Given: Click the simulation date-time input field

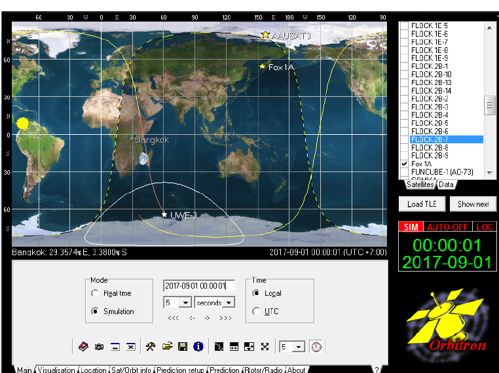Looking at the screenshot, I should tap(199, 285).
